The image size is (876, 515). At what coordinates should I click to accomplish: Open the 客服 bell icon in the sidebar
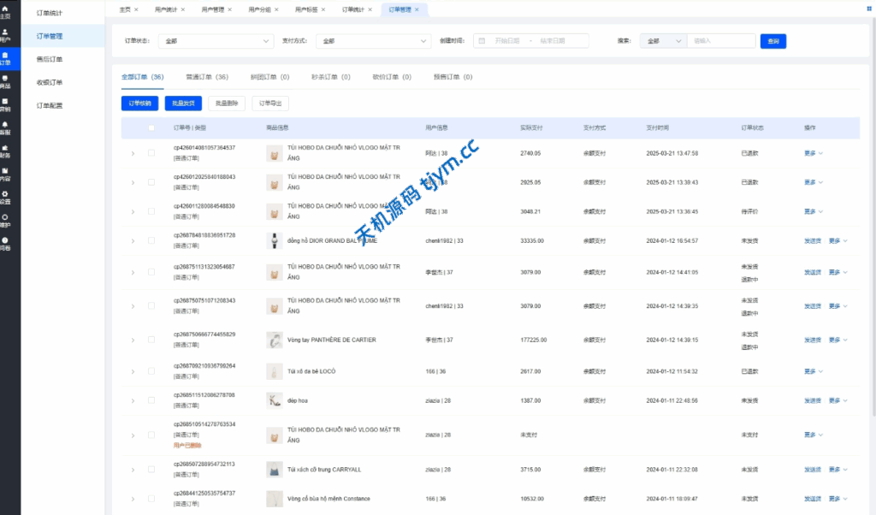pyautogui.click(x=6, y=128)
